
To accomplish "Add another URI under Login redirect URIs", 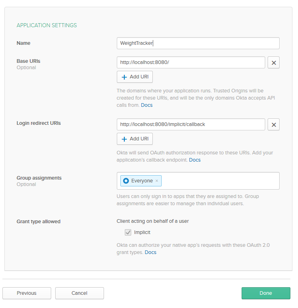I will pyautogui.click(x=135, y=139).
